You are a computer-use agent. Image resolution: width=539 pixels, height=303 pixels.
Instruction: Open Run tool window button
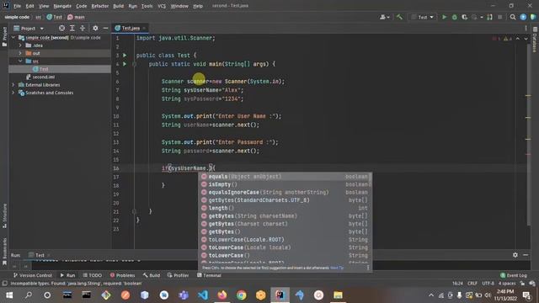click(67, 275)
